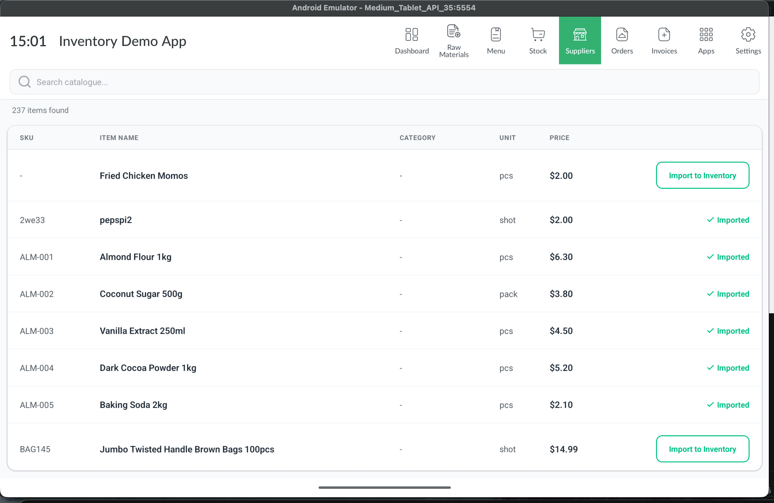The width and height of the screenshot is (774, 503).
Task: Select the Suppliers store icon
Action: point(580,34)
